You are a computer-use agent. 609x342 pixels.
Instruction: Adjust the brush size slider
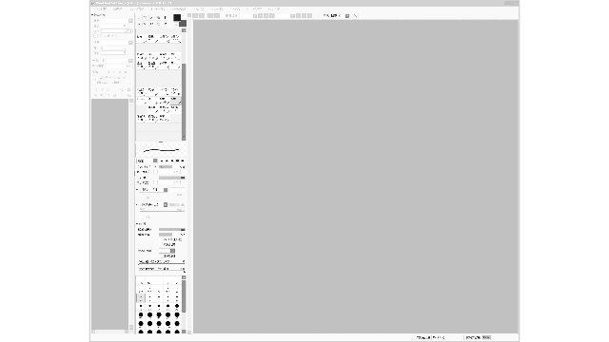coord(171,167)
